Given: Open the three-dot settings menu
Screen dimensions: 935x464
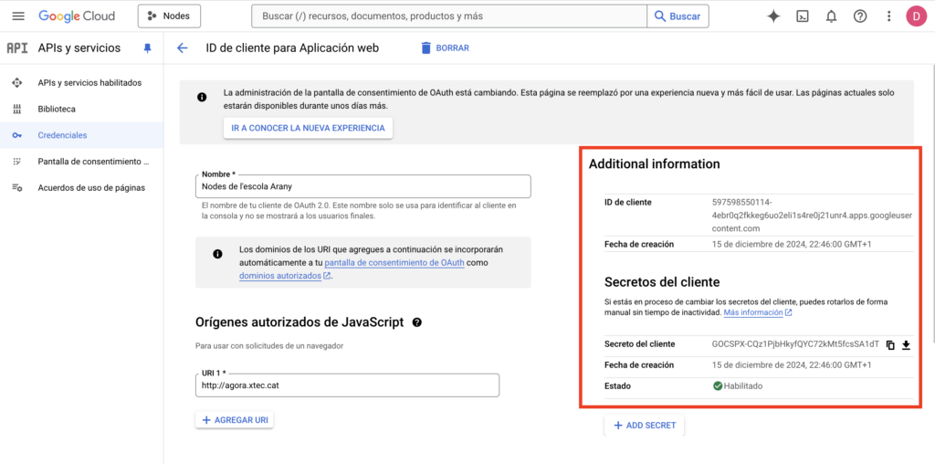Looking at the screenshot, I should (x=889, y=16).
